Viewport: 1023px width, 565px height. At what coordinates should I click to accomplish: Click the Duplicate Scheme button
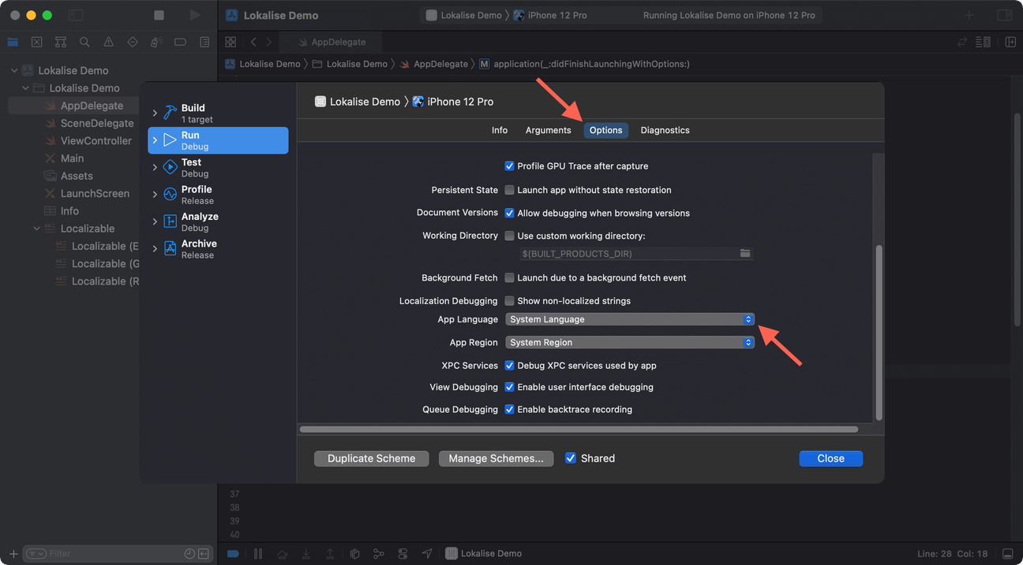(x=371, y=458)
